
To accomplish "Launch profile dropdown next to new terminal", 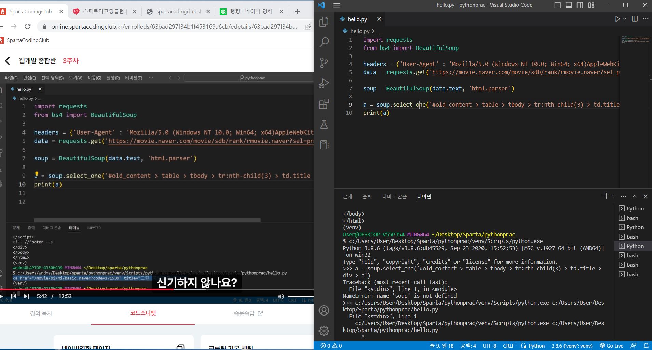I will coord(614,196).
